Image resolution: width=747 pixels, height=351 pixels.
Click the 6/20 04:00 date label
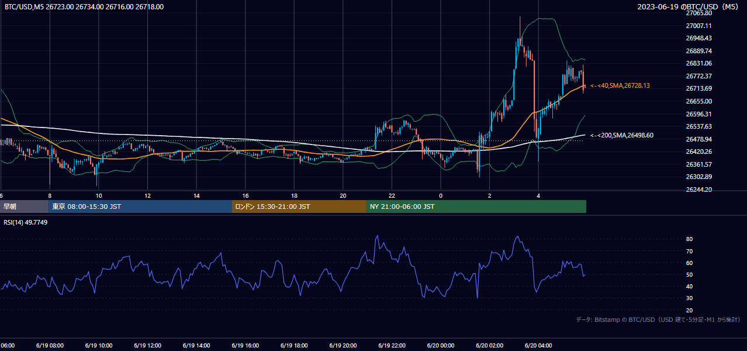click(x=538, y=345)
